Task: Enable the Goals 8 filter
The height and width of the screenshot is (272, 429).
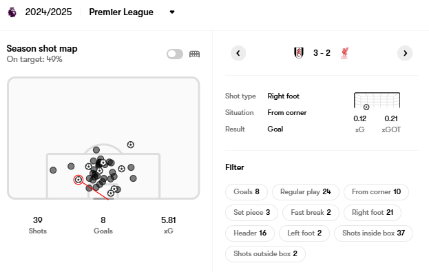Action: coord(247,192)
